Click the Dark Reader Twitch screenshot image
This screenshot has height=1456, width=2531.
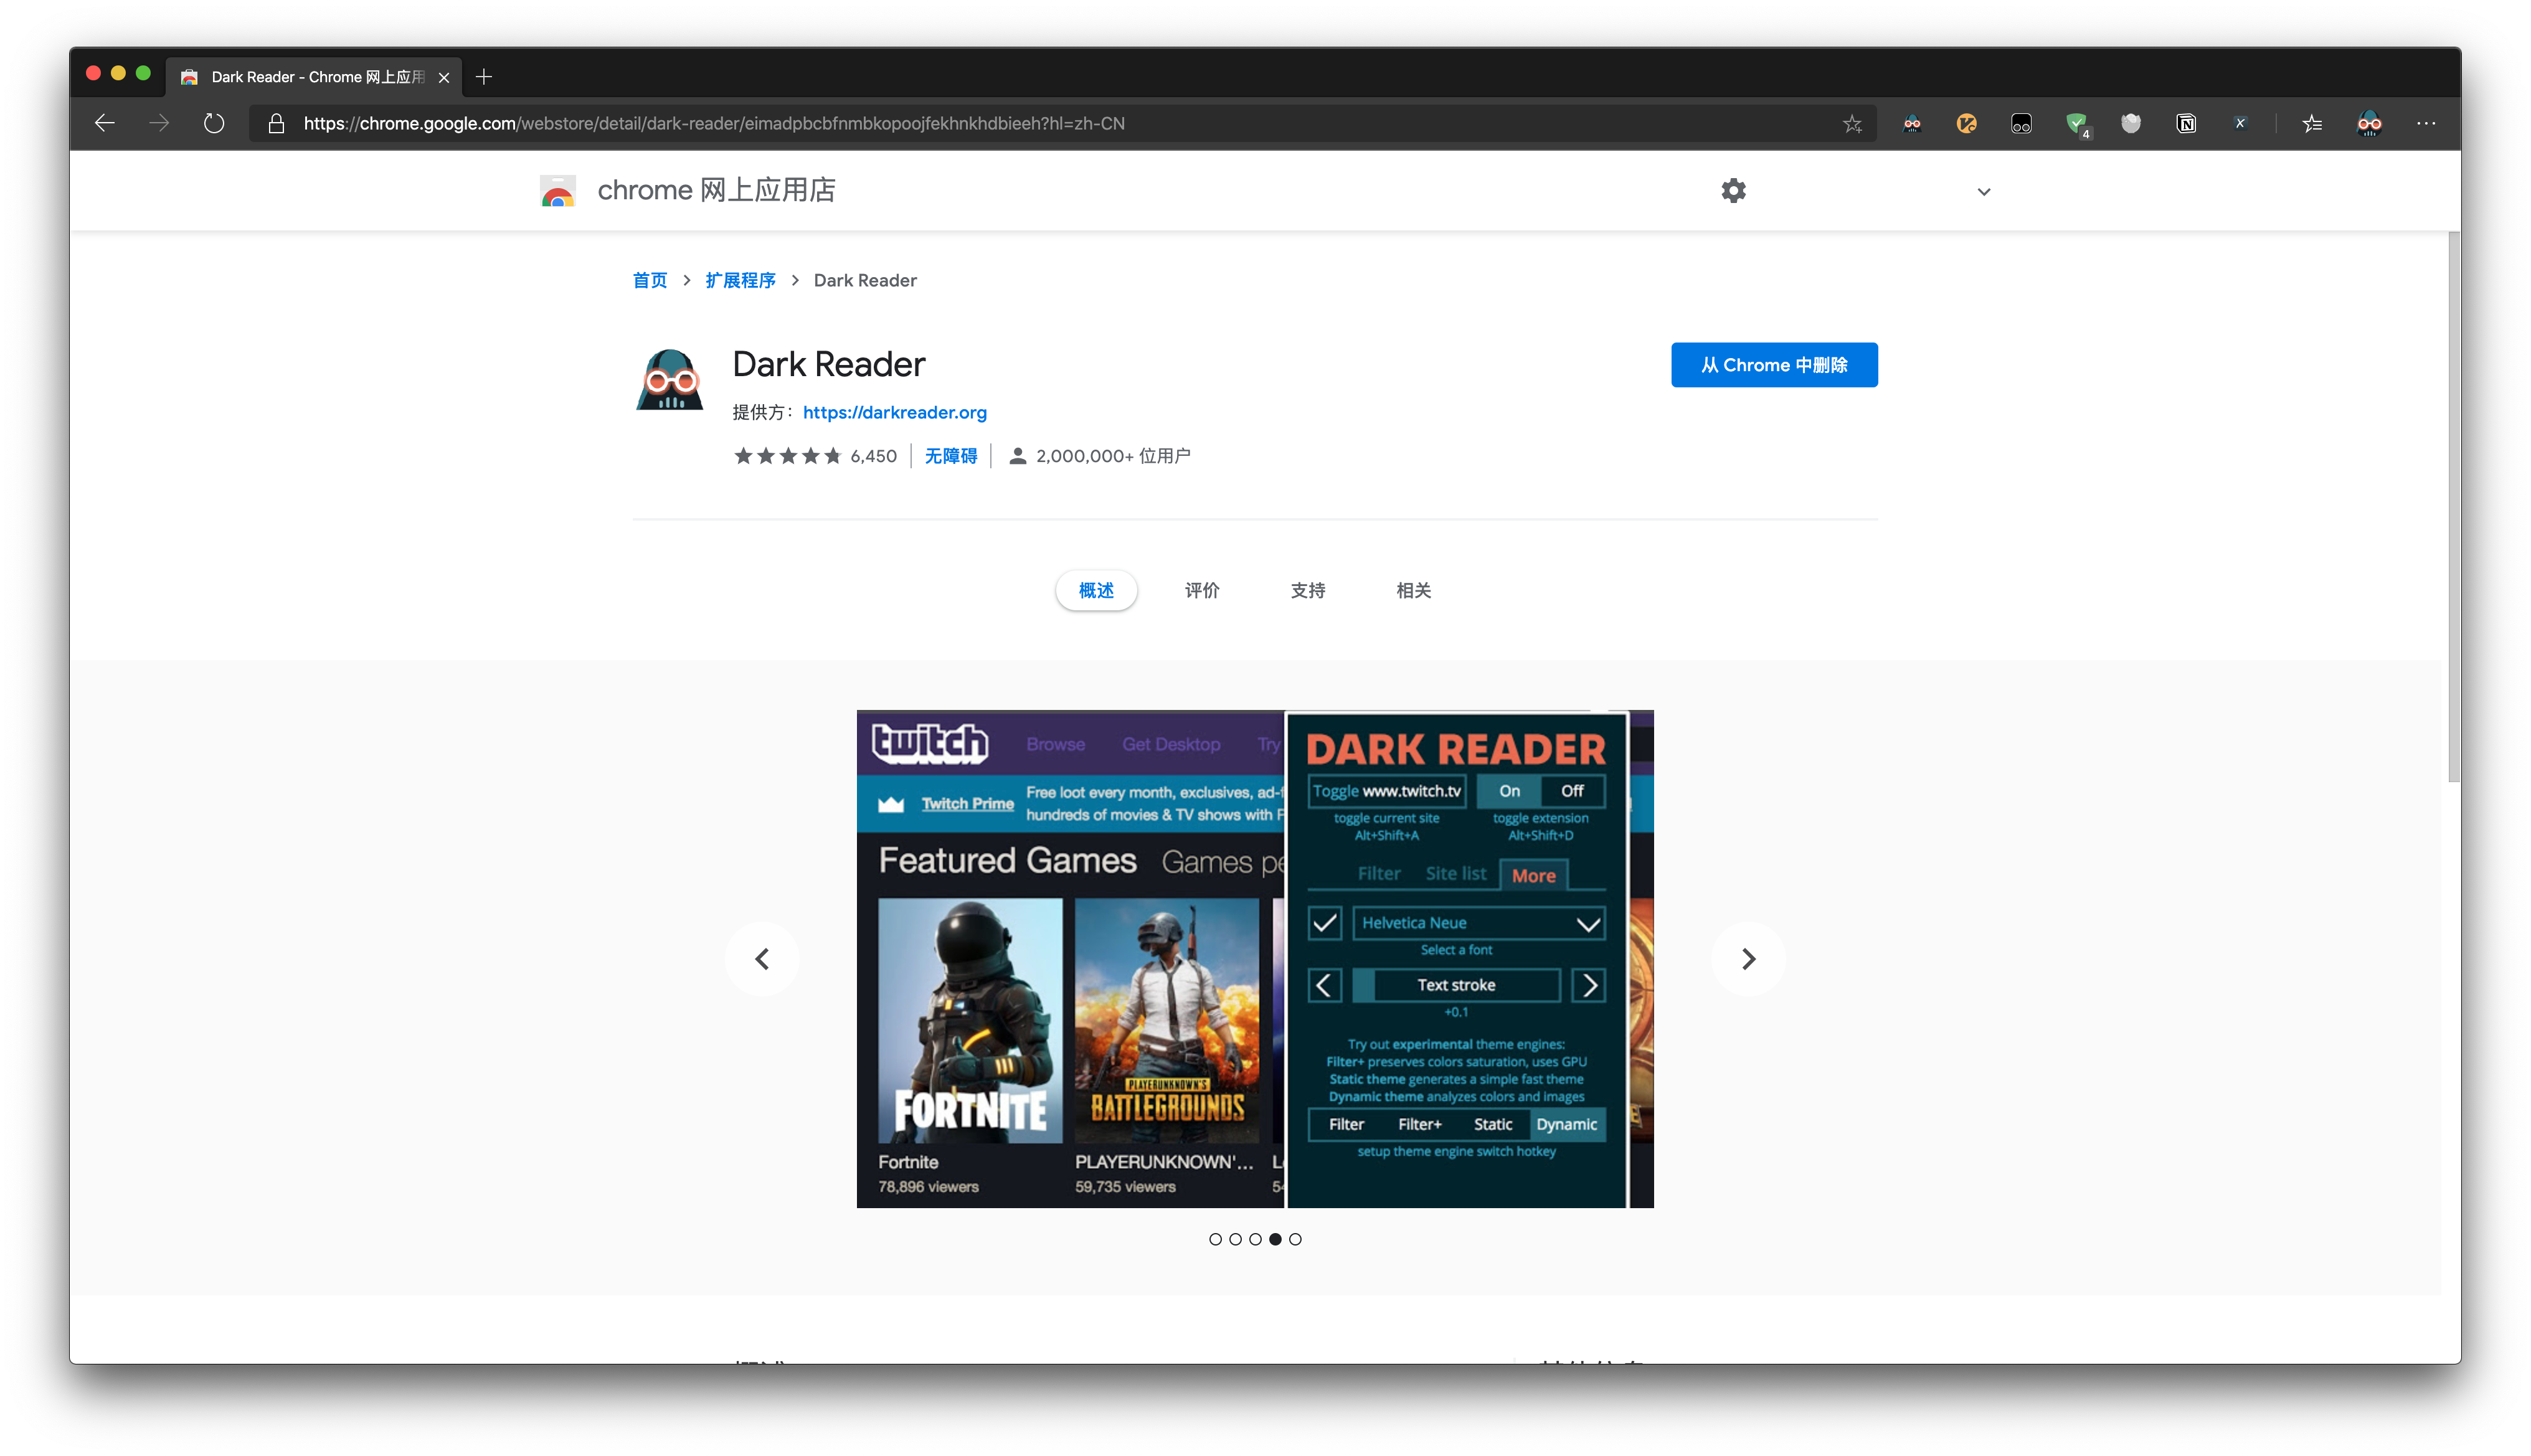(x=1255, y=959)
